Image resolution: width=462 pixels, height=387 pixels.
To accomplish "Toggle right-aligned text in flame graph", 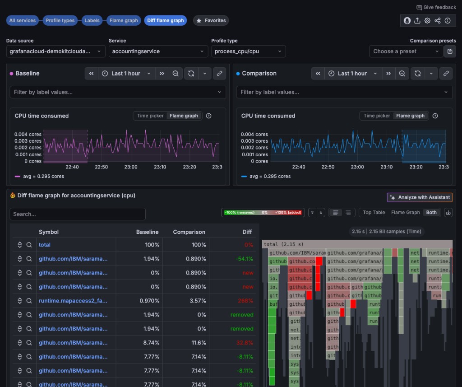I will (x=348, y=213).
